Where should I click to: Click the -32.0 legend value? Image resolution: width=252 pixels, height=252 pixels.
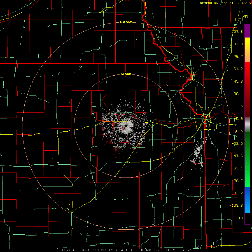(237, 144)
